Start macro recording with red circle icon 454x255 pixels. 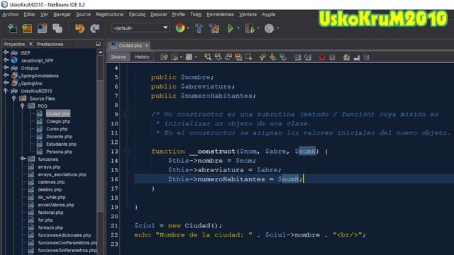click(321, 57)
